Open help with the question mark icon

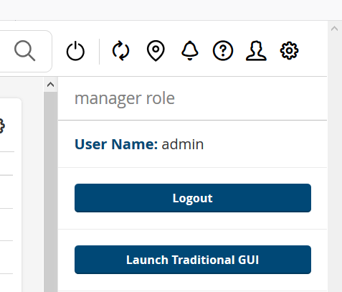coord(223,51)
